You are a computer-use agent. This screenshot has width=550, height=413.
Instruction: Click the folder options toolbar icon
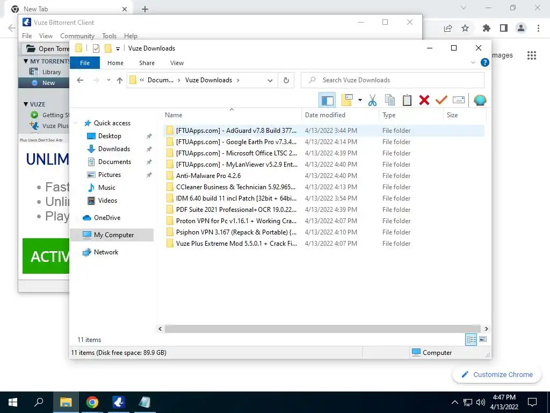tap(346, 100)
